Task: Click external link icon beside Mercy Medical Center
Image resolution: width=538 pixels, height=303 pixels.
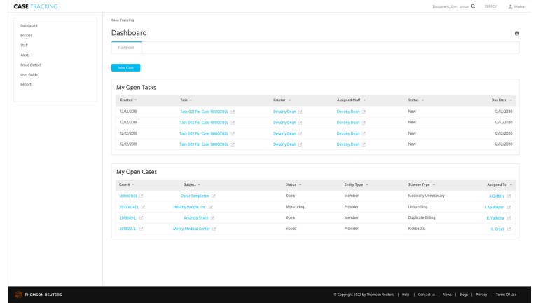Action: [214, 229]
